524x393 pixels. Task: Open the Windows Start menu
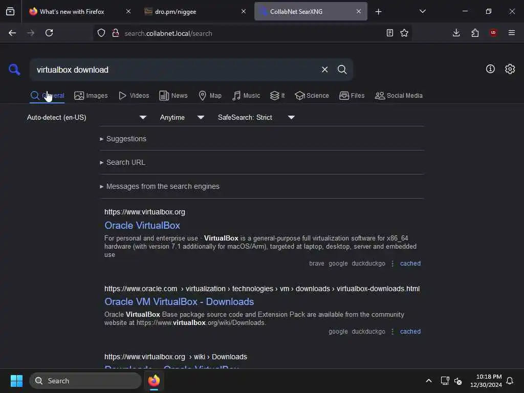(16, 381)
